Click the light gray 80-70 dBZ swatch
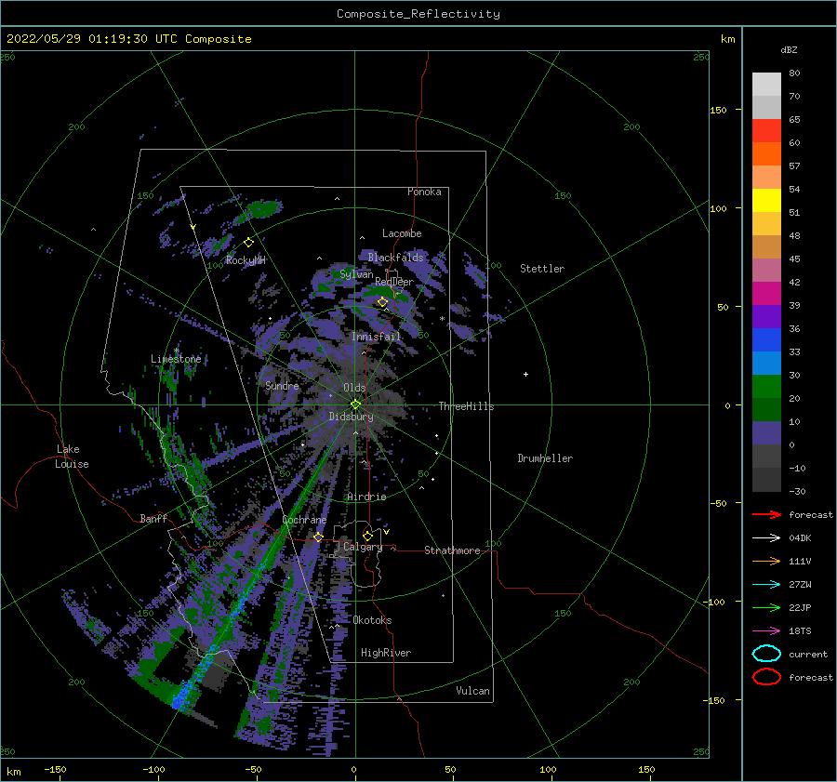This screenshot has height=782, width=837. point(766,85)
